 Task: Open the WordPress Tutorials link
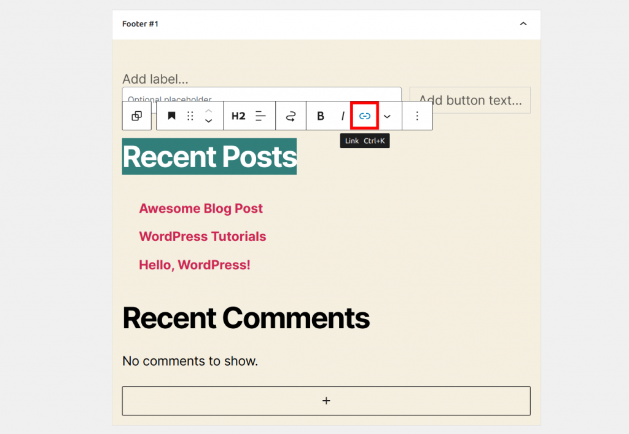coord(203,237)
